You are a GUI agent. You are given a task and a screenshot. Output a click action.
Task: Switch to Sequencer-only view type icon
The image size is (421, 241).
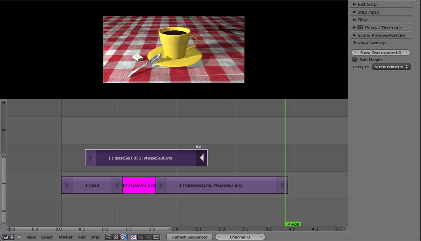click(x=109, y=237)
